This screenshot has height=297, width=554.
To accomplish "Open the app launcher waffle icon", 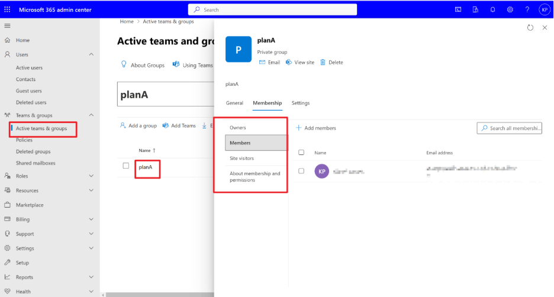I will point(7,9).
